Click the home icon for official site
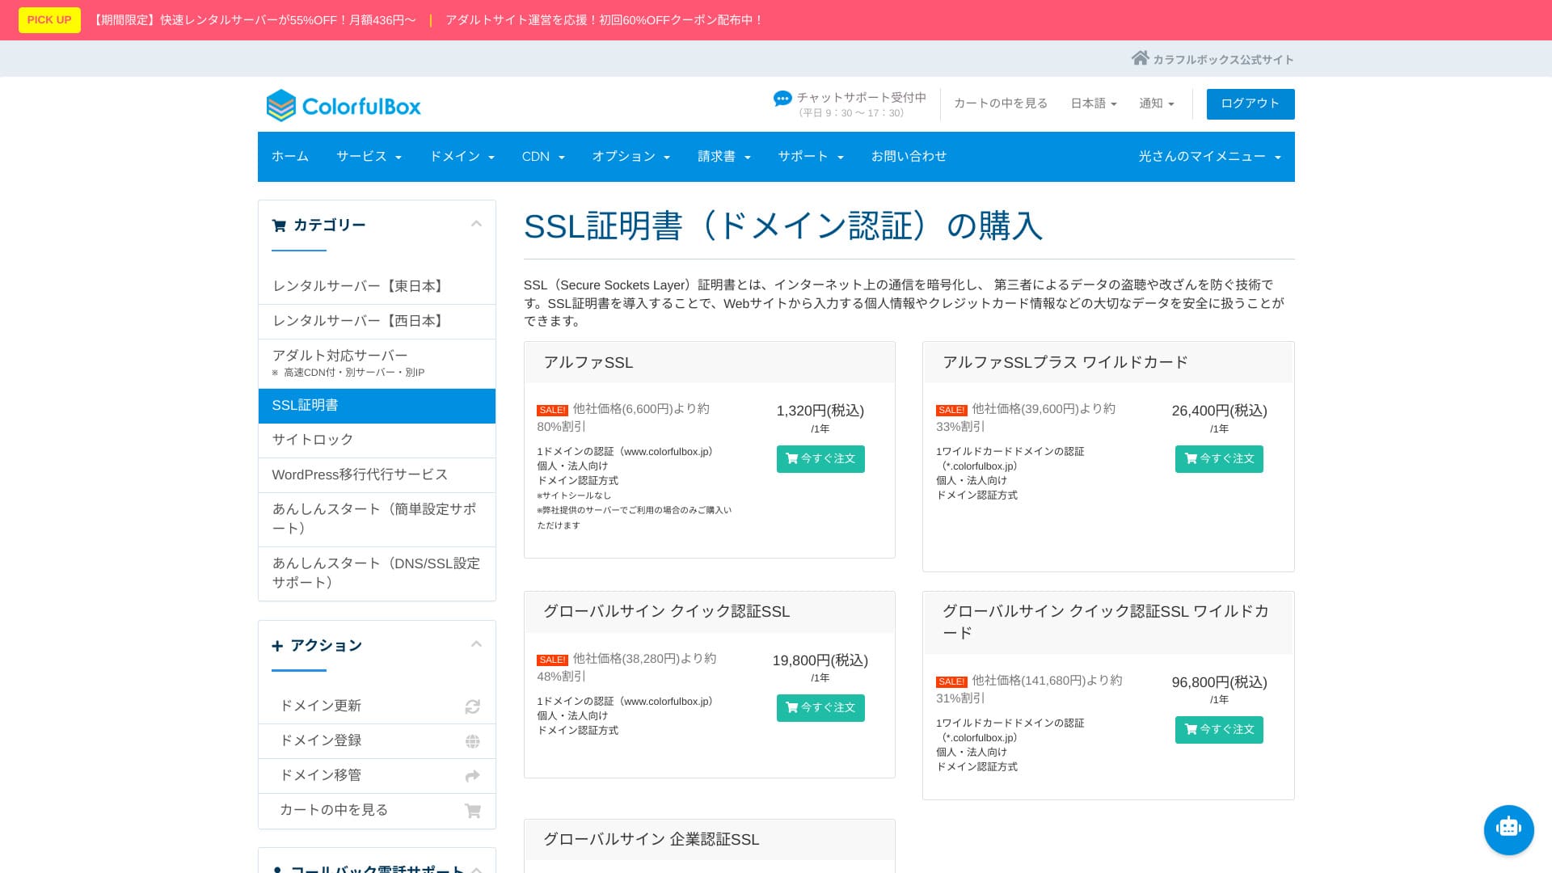This screenshot has height=873, width=1552. 1140,58
